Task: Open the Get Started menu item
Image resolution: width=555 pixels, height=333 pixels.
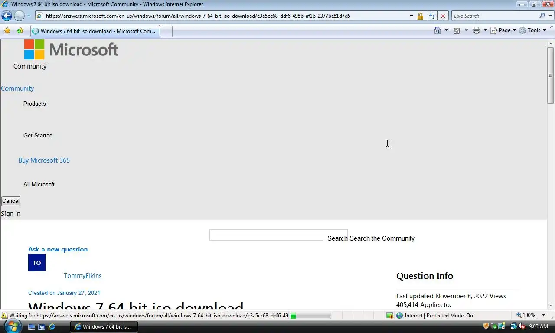Action: click(x=38, y=135)
